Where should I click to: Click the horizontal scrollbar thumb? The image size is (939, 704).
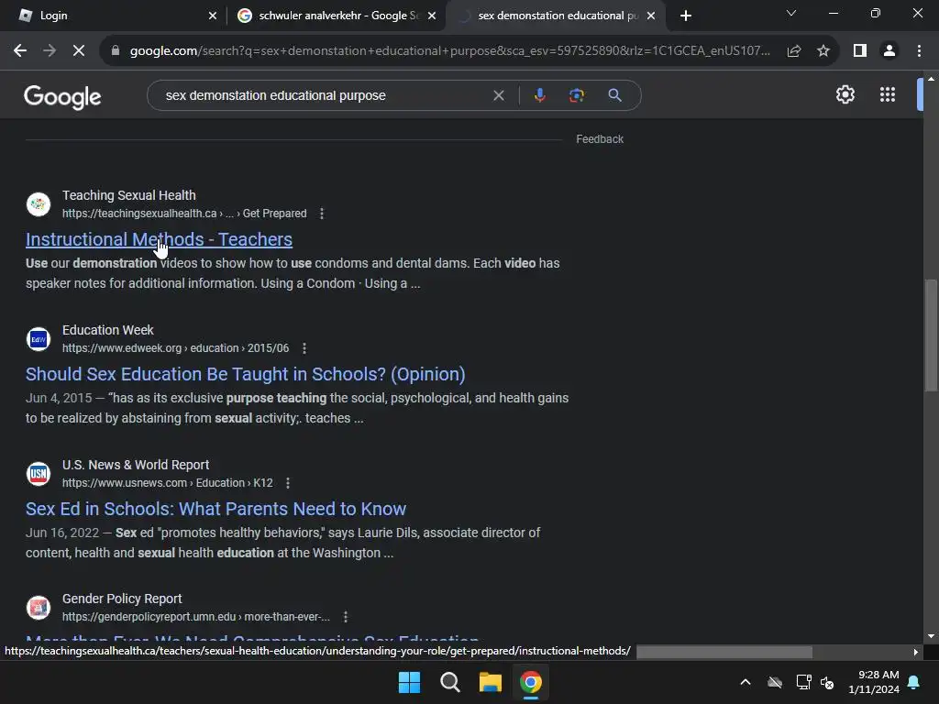[x=724, y=652]
